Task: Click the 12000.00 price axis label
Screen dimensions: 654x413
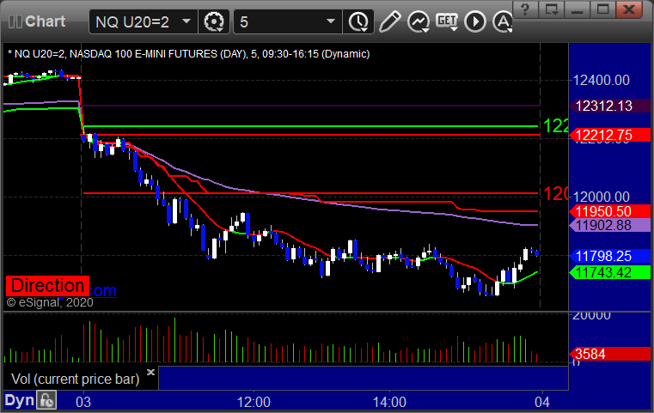Action: 601,197
